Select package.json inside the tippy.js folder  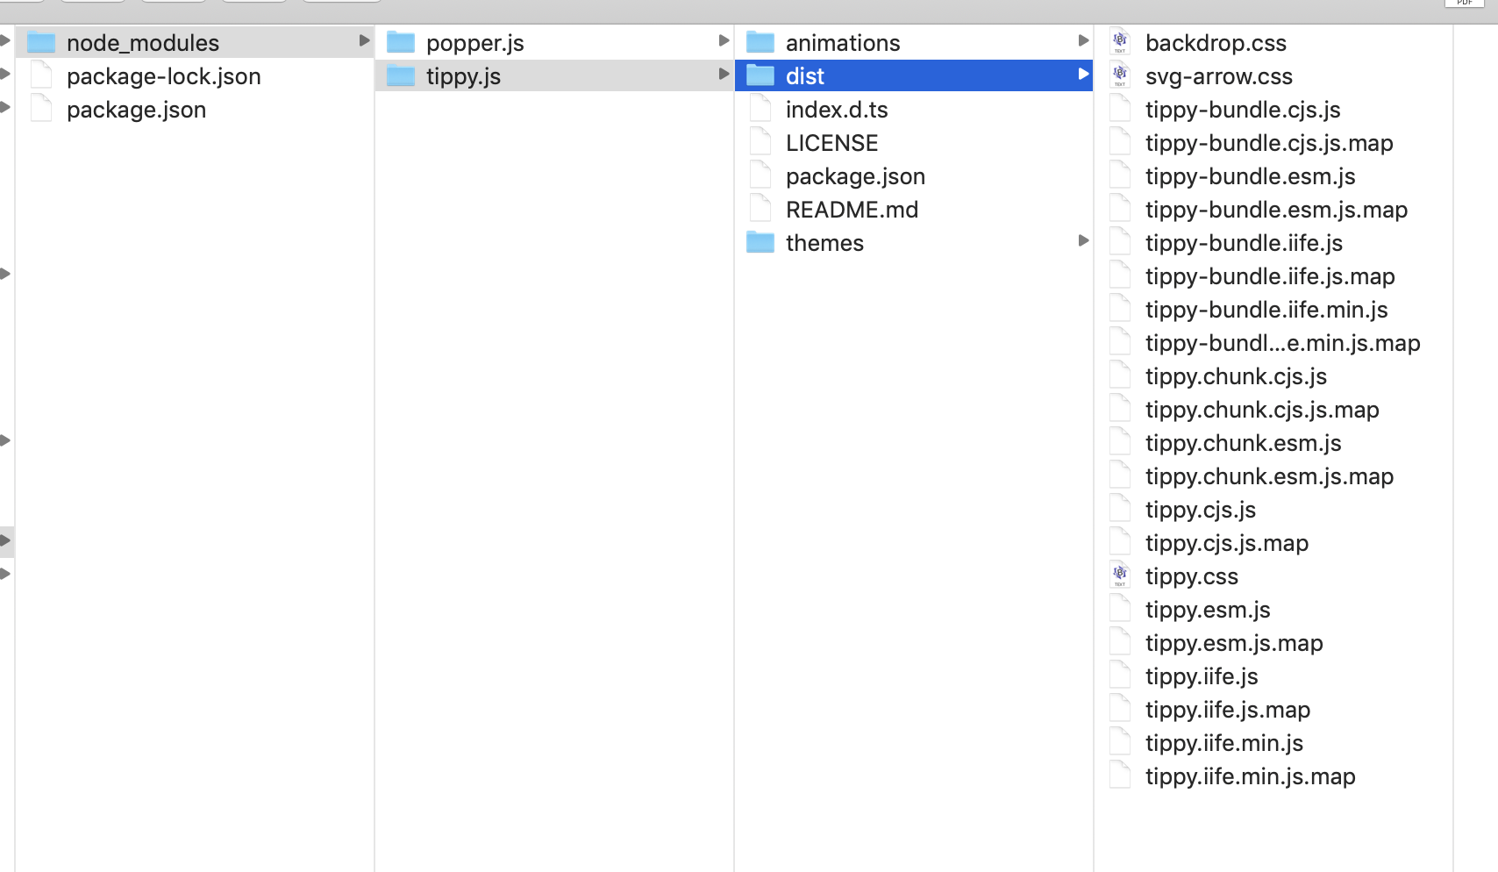855,175
